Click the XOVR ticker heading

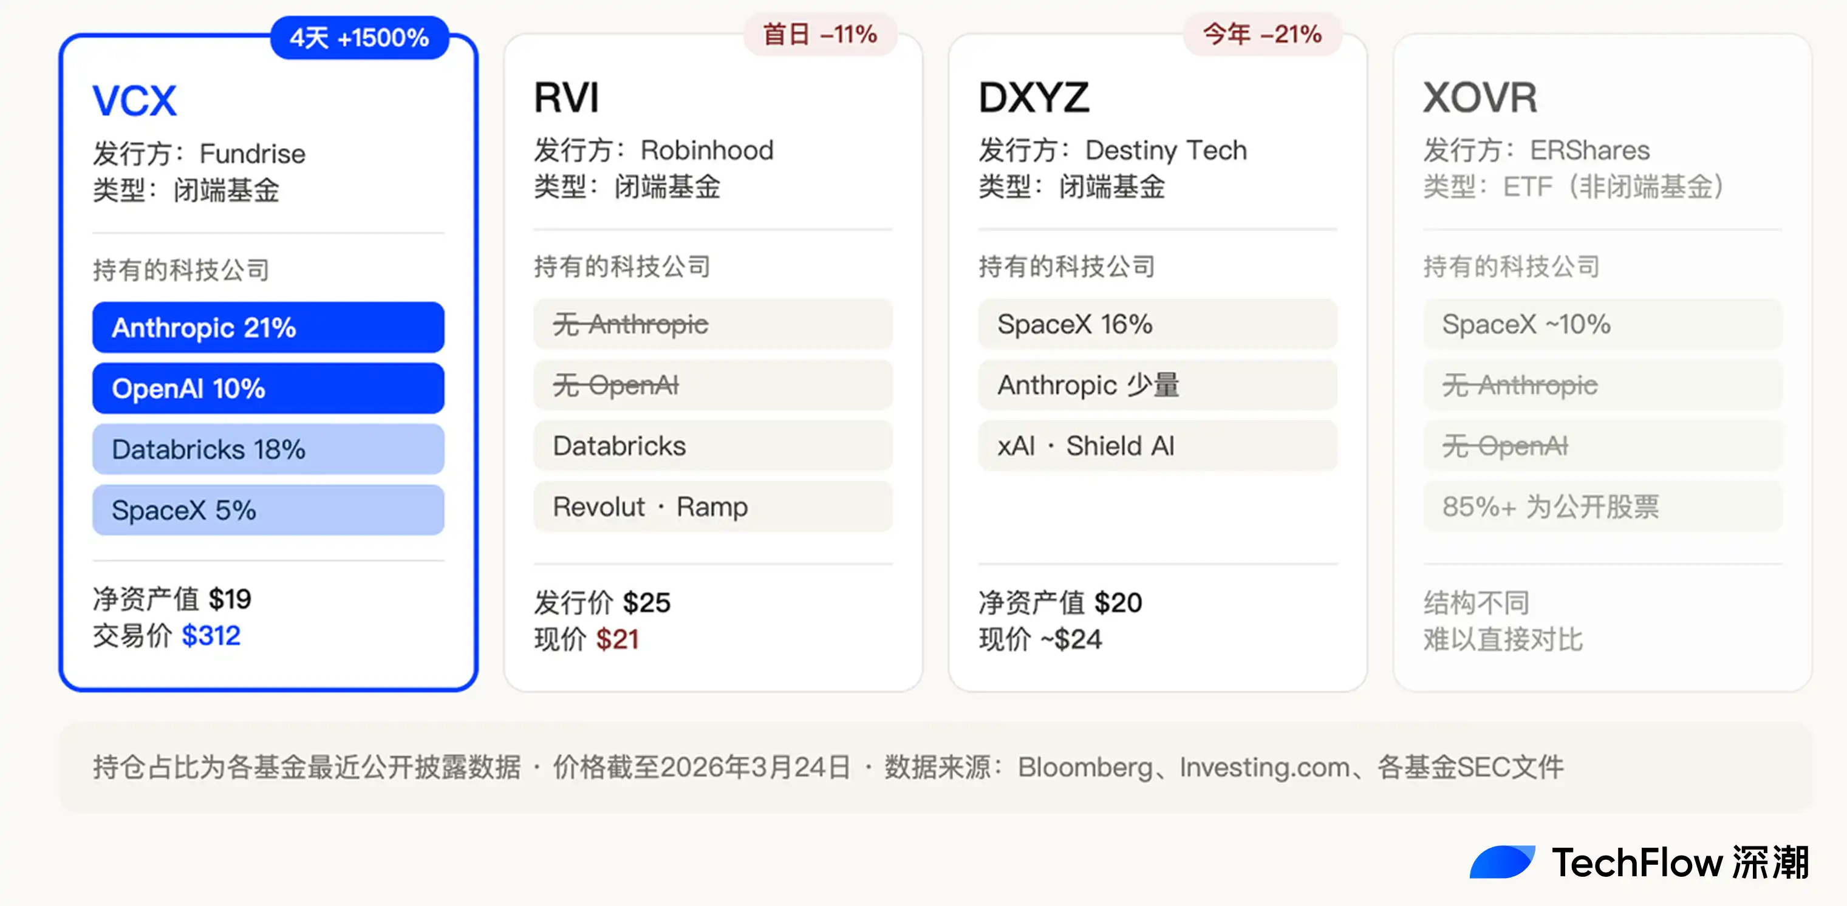coord(1480,98)
